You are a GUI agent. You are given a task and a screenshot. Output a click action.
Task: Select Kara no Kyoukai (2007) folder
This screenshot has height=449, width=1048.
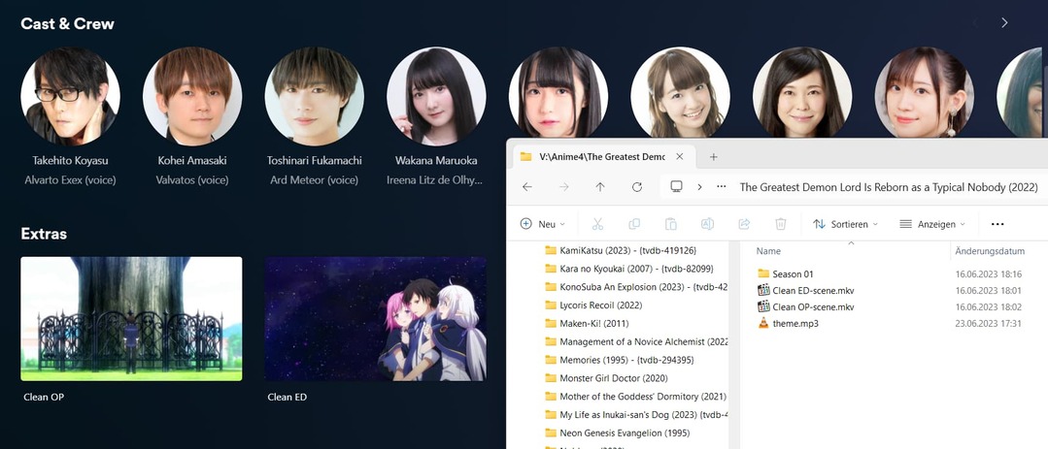click(x=629, y=269)
